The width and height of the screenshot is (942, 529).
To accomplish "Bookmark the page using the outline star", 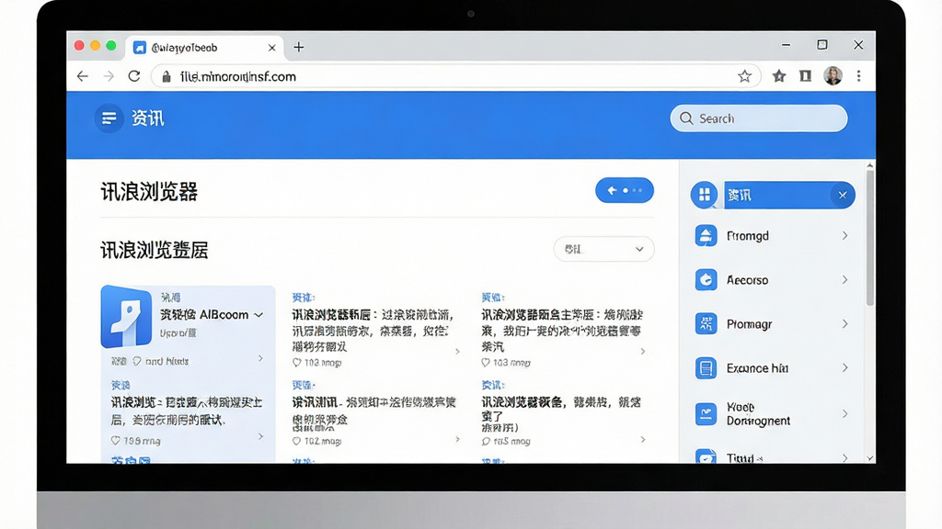I will tap(744, 76).
